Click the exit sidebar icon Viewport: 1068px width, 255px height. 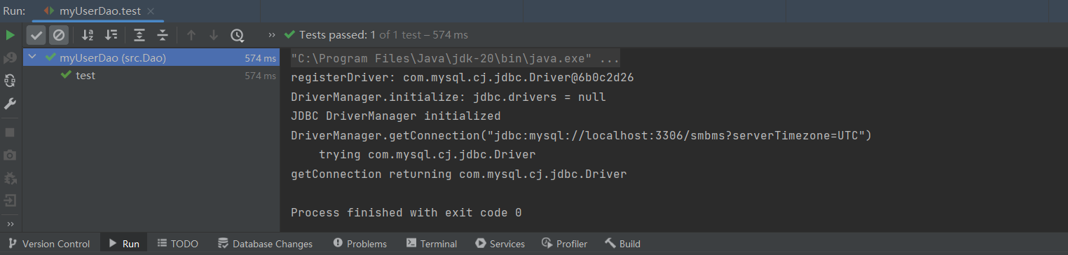coord(10,200)
